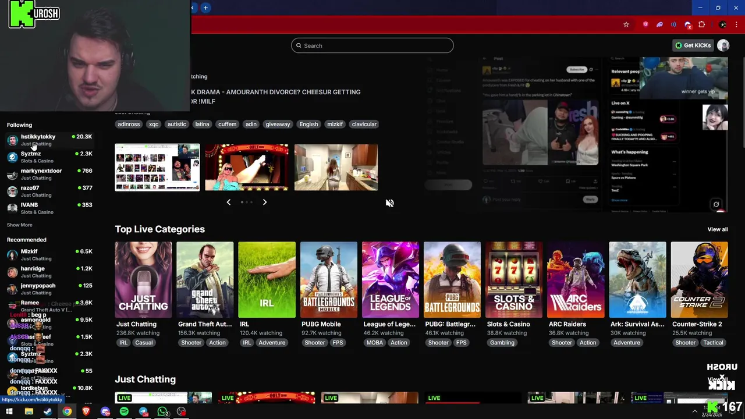745x419 pixels.
Task: Click the 236.8K watching text
Action: coord(138,333)
